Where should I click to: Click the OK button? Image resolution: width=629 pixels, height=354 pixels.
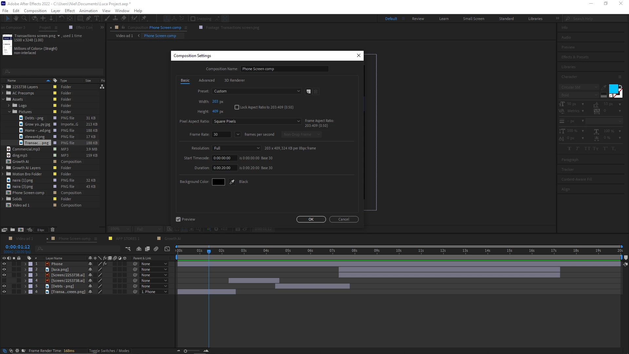(x=311, y=219)
